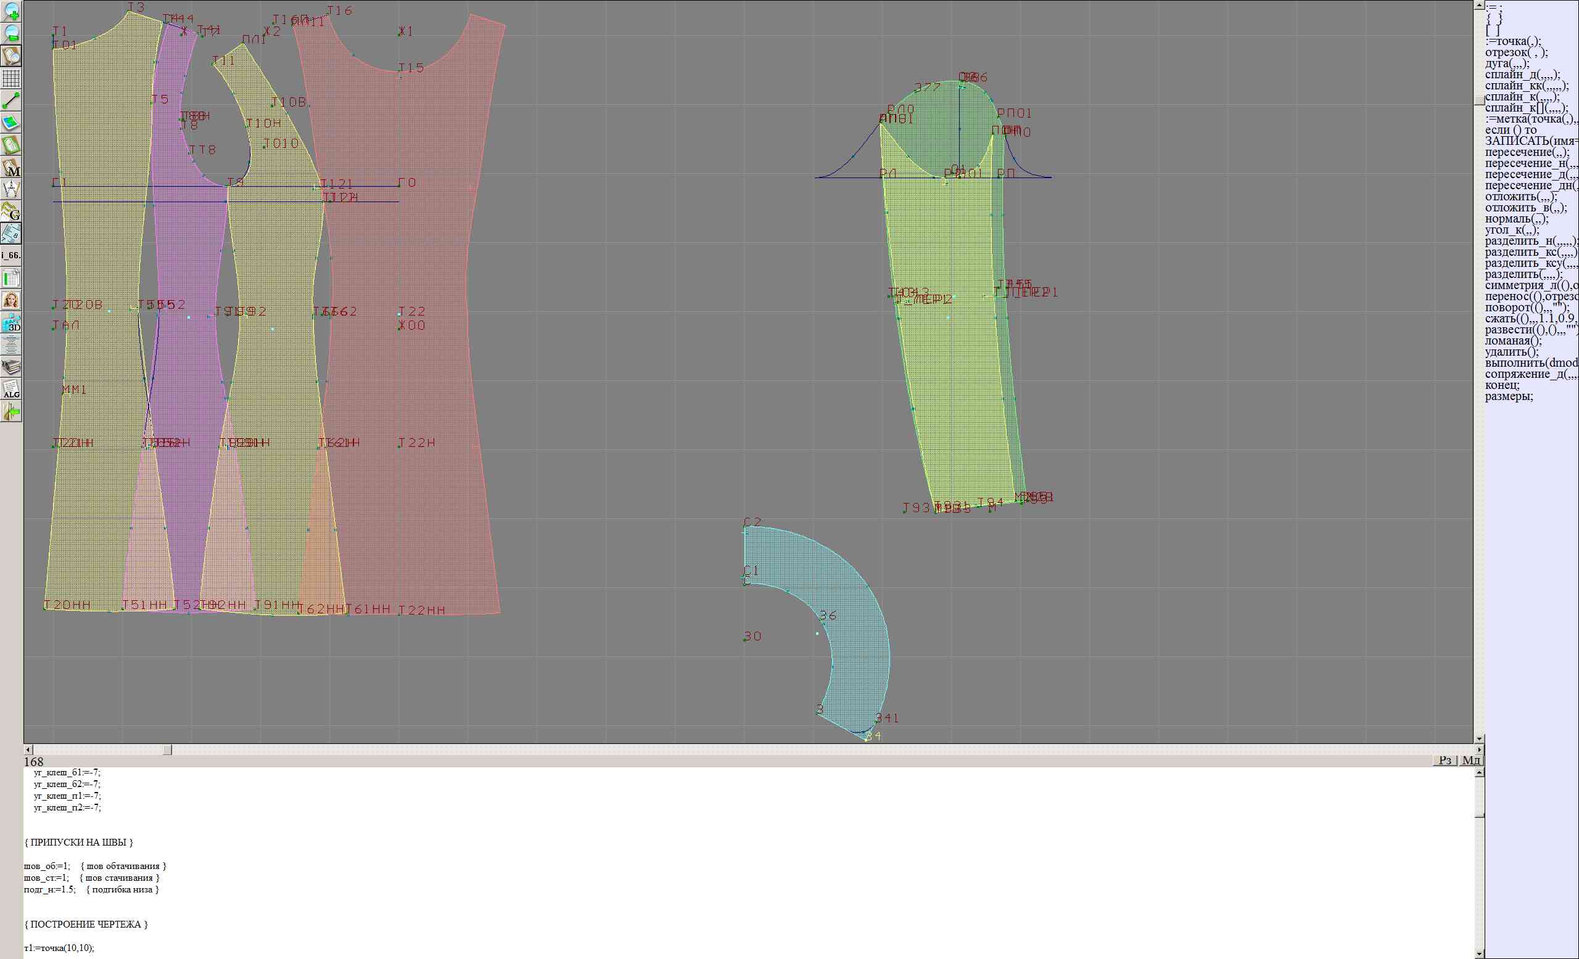Select the compass divider tool icon
This screenshot has width=1579, height=959.
click(12, 189)
